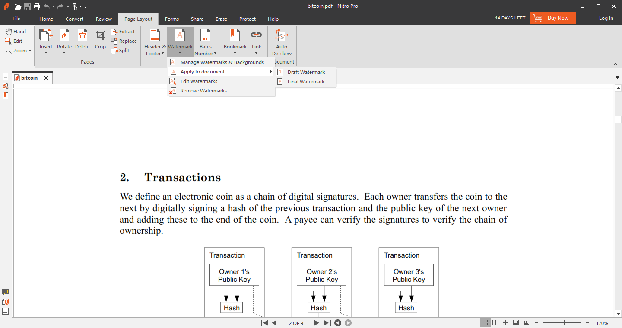Image resolution: width=622 pixels, height=328 pixels.
Task: Activate the Hand tool
Action: pyautogui.click(x=16, y=32)
